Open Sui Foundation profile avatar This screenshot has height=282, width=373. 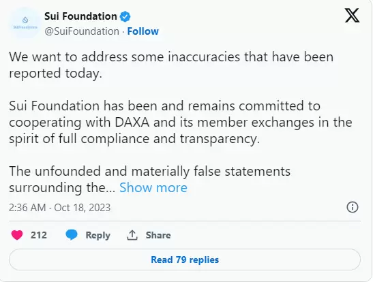pyautogui.click(x=25, y=23)
